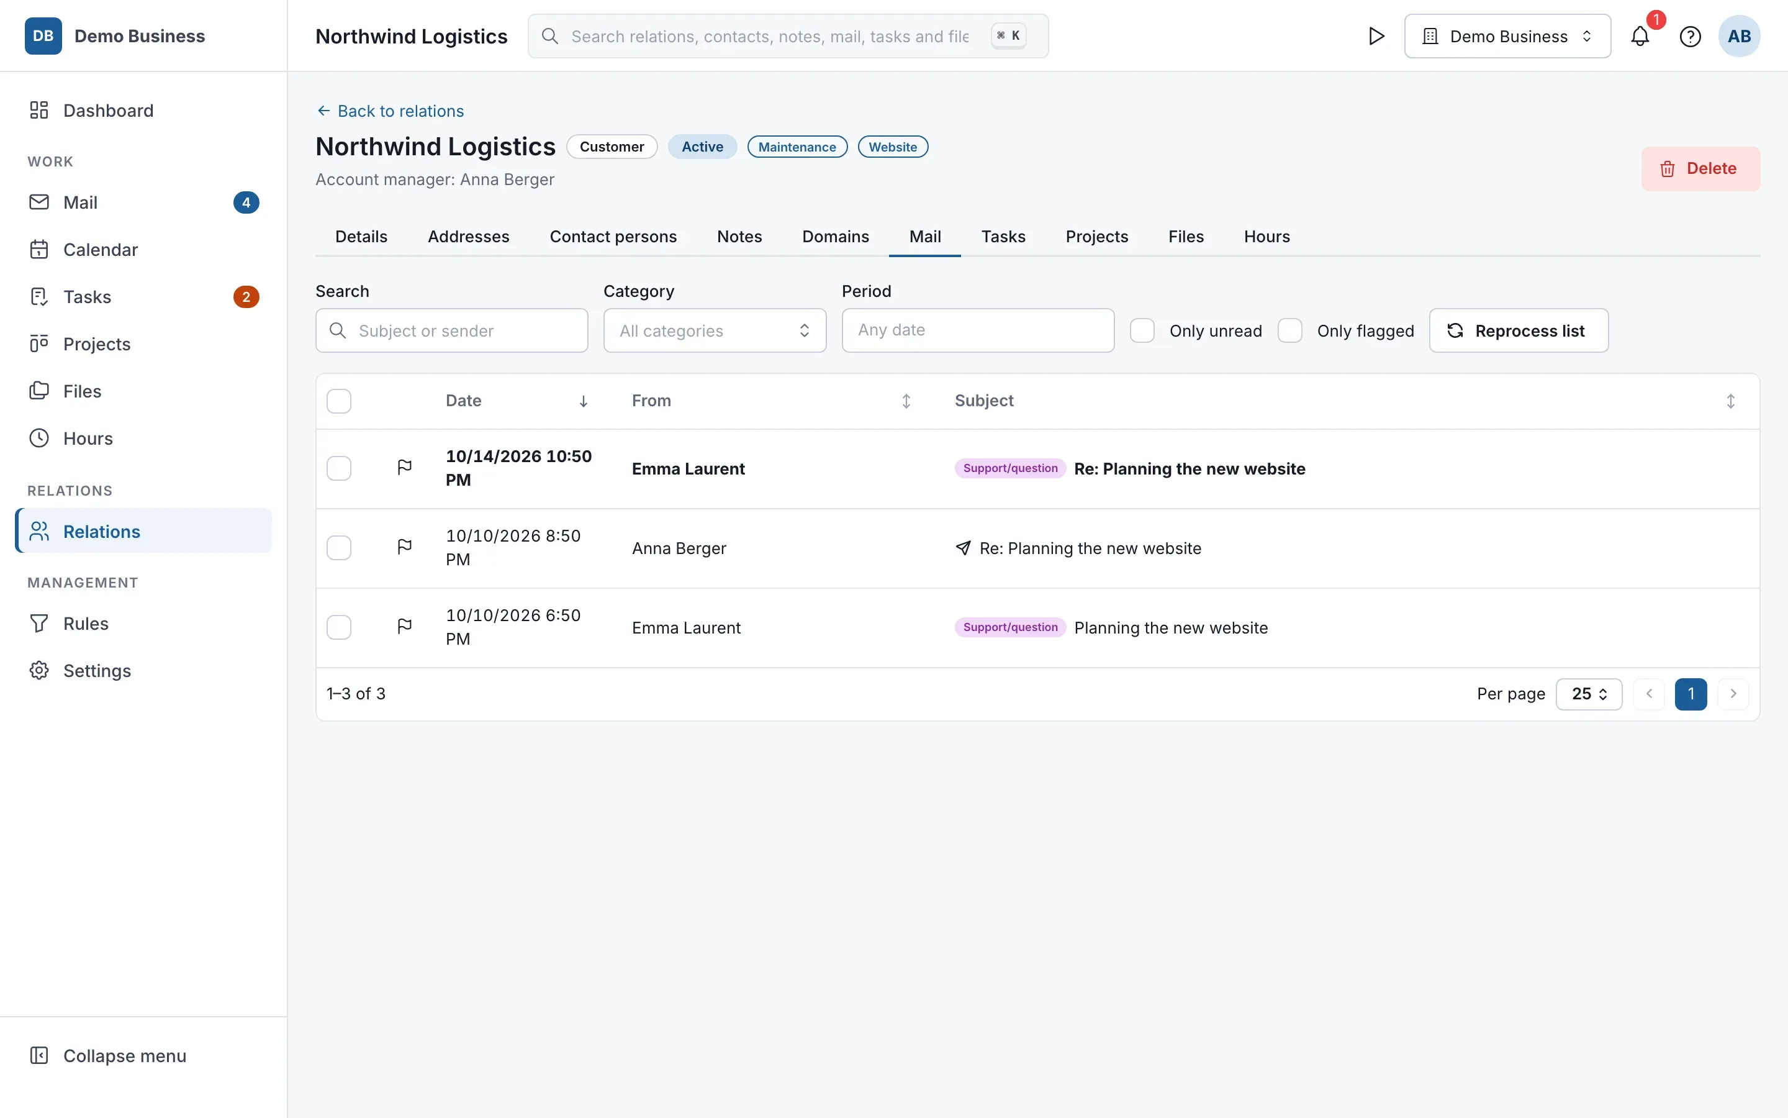This screenshot has height=1118, width=1788.
Task: Open the notifications bell
Action: [x=1640, y=36]
